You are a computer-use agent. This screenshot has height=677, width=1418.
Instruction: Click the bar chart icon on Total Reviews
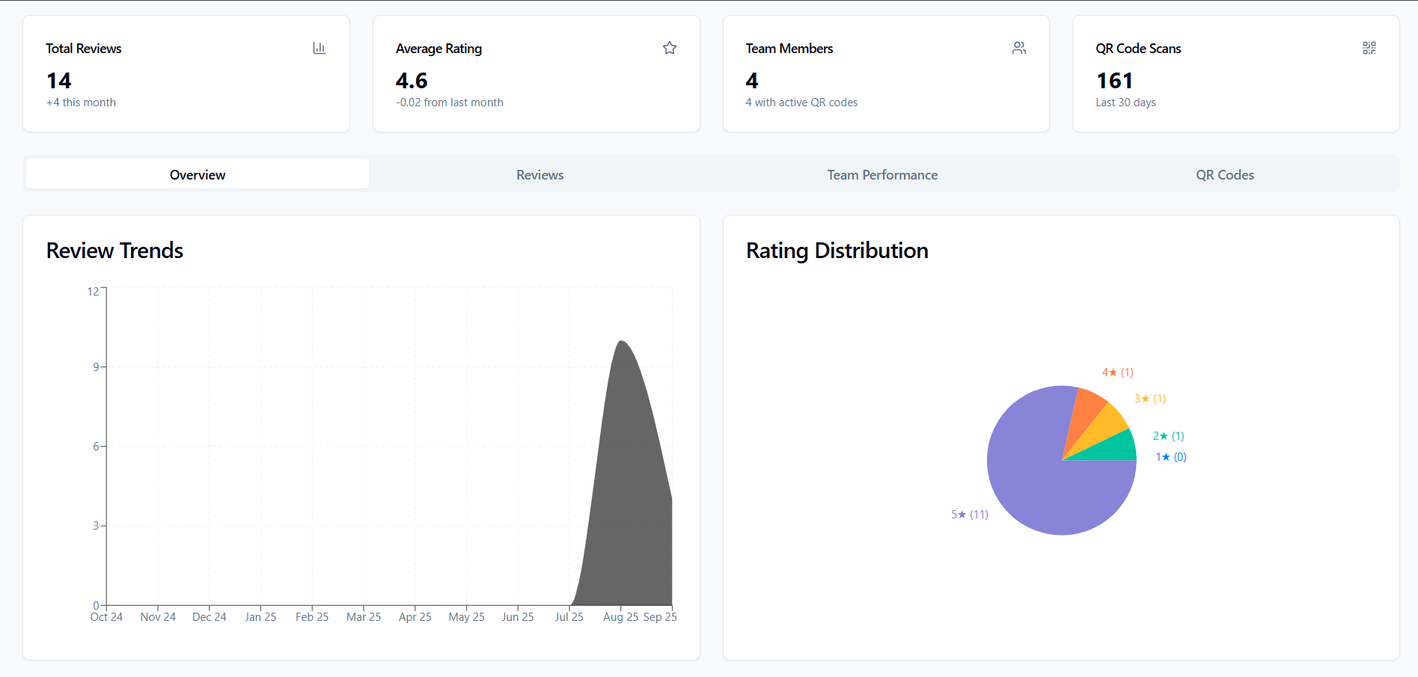point(319,48)
